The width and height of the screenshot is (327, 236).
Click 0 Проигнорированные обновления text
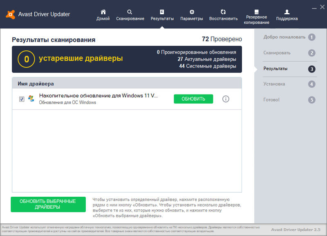197,52
